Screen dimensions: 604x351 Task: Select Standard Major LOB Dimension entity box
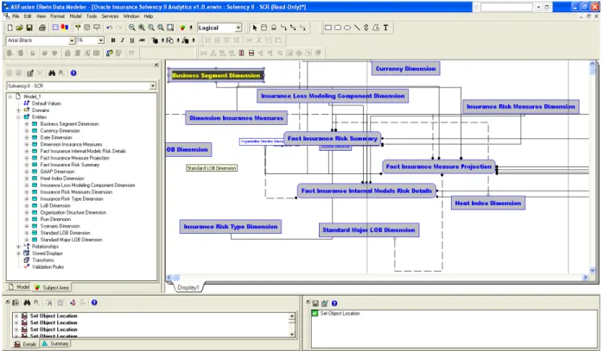[x=369, y=230]
